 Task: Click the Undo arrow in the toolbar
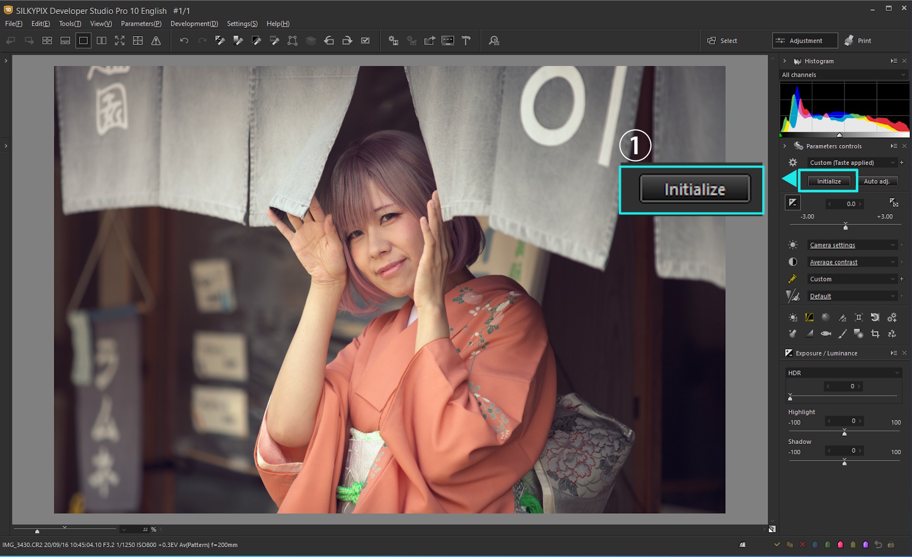pyautogui.click(x=184, y=41)
